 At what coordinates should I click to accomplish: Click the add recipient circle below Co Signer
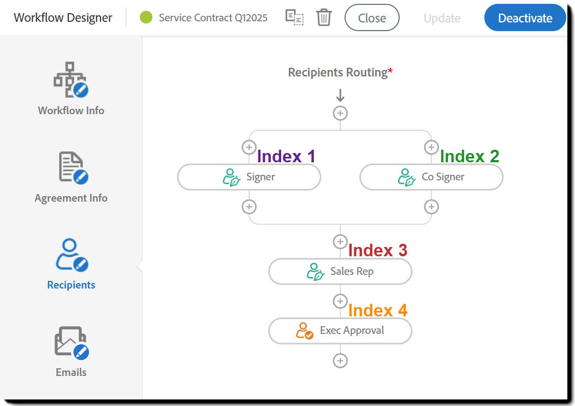click(431, 207)
